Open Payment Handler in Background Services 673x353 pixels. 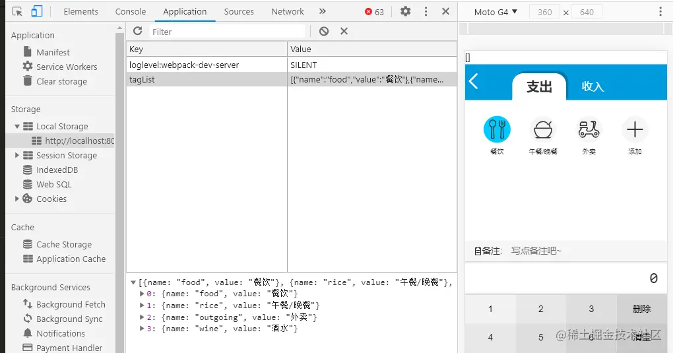click(69, 348)
